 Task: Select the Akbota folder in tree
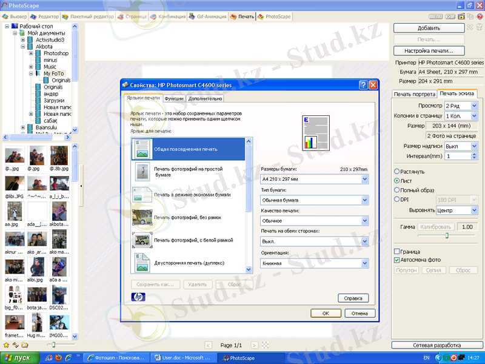[x=44, y=47]
